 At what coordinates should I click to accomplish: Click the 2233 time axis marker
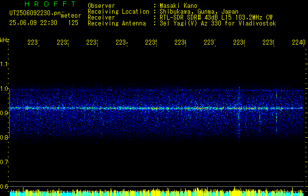pos(93,42)
